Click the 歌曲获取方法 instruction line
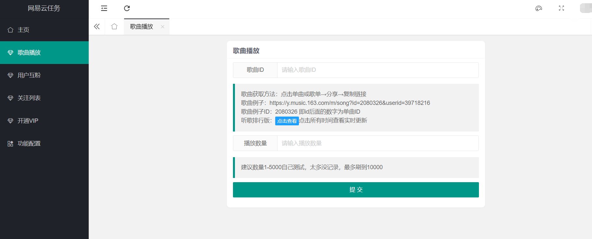 click(x=304, y=94)
